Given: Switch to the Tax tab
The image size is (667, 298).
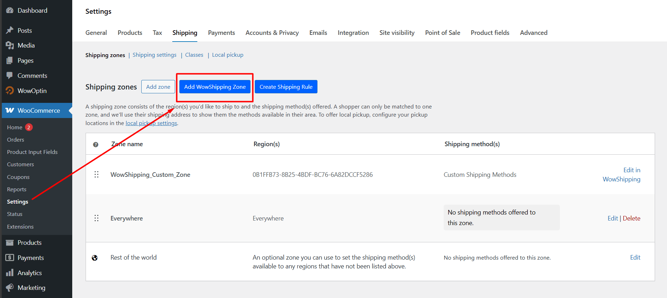Looking at the screenshot, I should pyautogui.click(x=158, y=33).
